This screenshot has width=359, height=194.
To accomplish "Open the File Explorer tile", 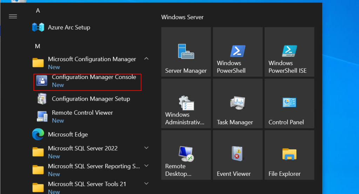I will (x=289, y=155).
